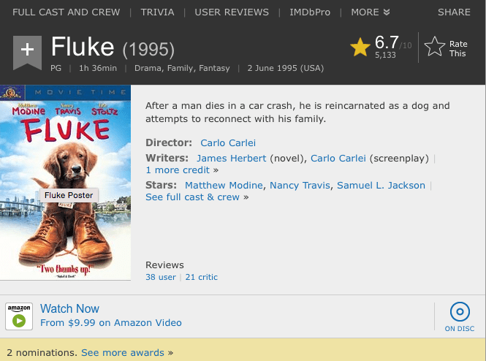The height and width of the screenshot is (361, 486).
Task: Open Samuel L. Jackson's page
Action: [381, 186]
